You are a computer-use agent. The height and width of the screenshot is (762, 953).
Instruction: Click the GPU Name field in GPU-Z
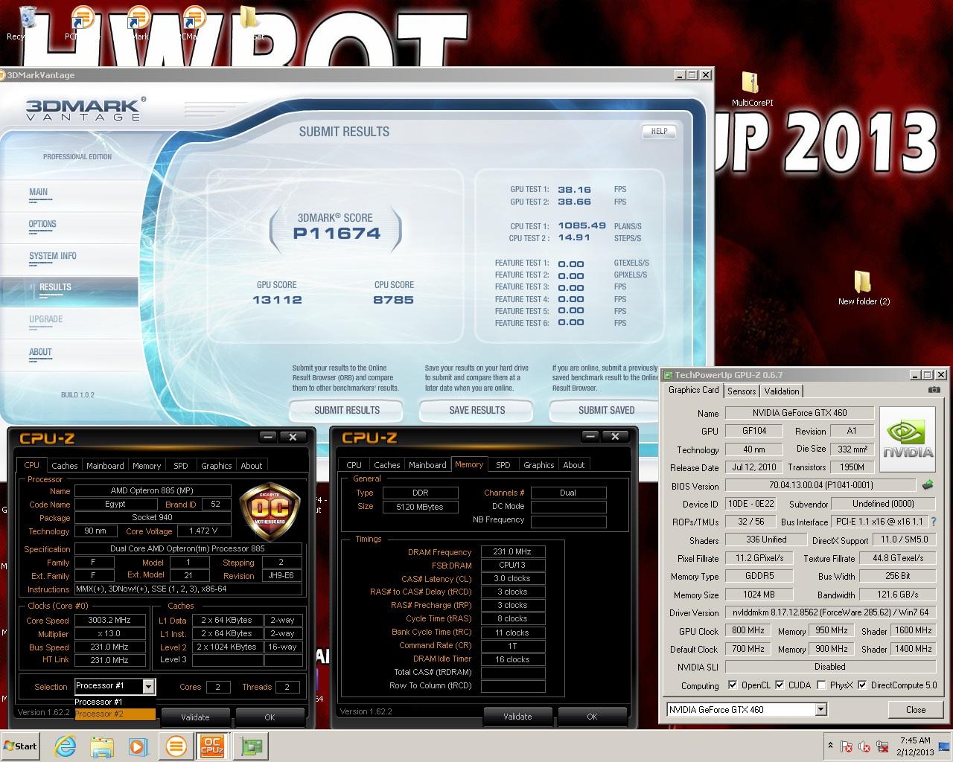799,413
